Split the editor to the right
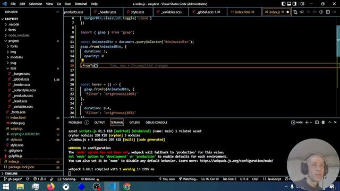 point(328,12)
